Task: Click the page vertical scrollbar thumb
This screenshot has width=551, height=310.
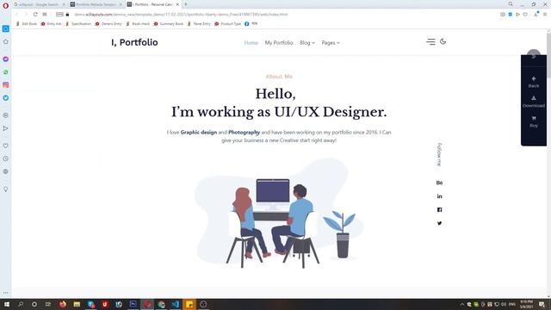Action: [x=548, y=56]
